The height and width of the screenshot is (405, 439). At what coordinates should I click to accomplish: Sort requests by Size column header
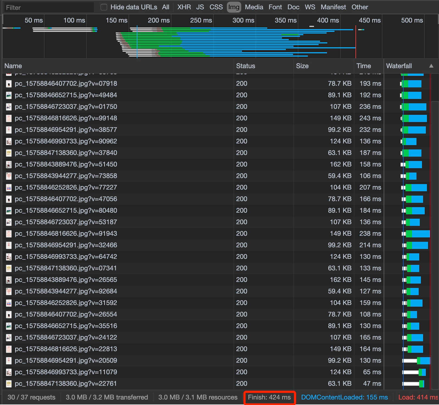[302, 66]
